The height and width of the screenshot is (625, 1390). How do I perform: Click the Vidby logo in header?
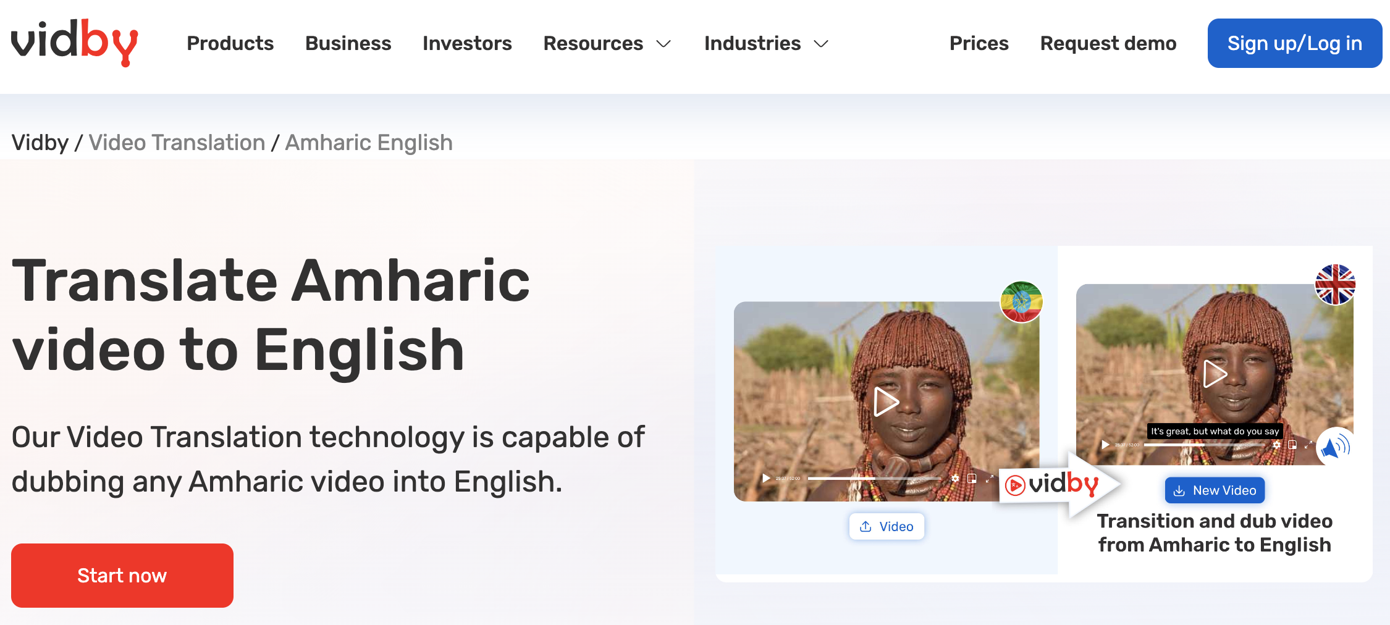[74, 42]
